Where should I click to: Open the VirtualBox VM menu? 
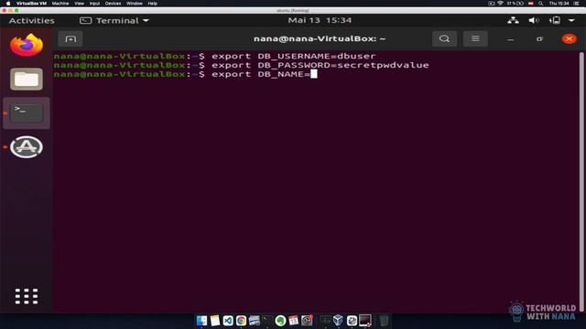pos(31,4)
